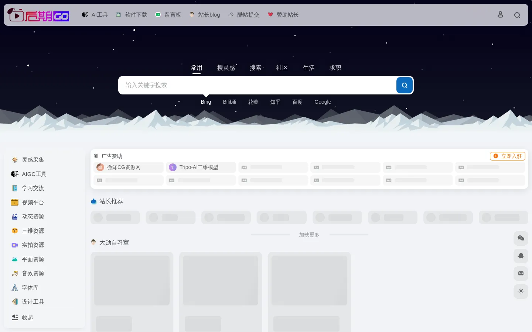Select Bilibili as the search engine

[x=229, y=102]
